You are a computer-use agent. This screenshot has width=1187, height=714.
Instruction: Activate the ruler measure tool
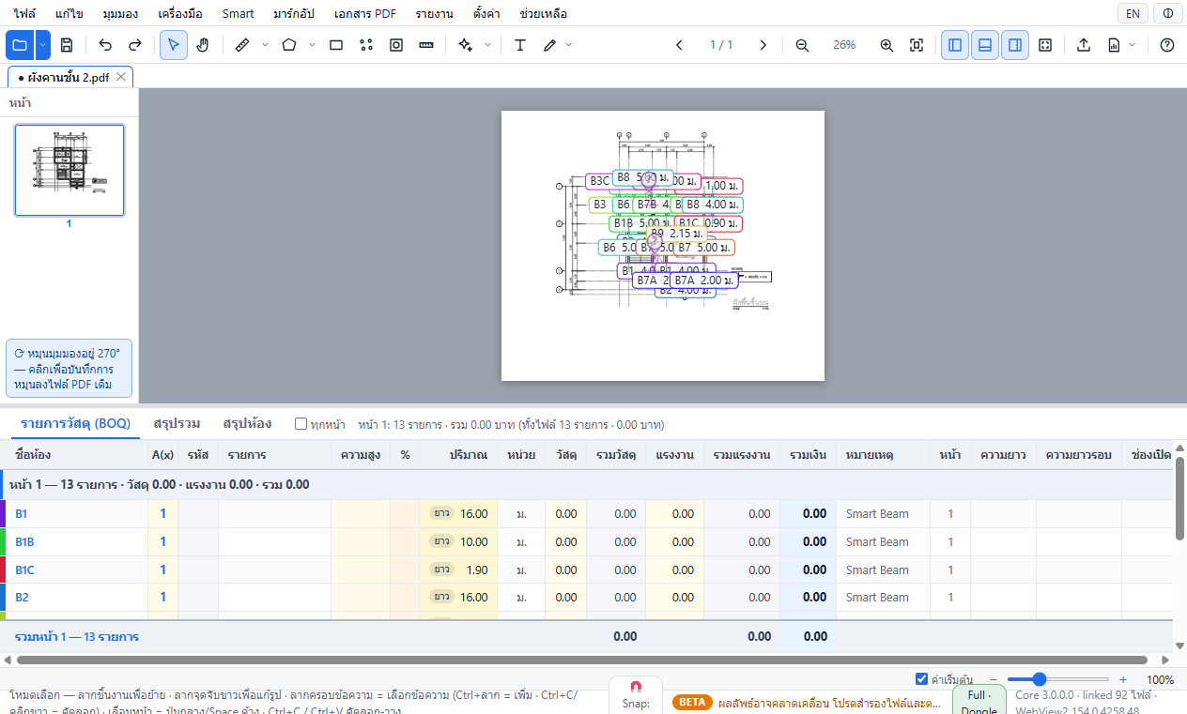(241, 45)
